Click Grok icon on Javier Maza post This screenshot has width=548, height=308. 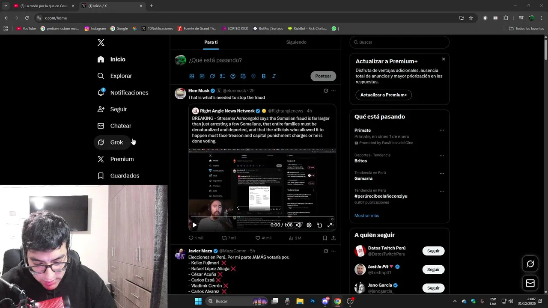coord(326,251)
